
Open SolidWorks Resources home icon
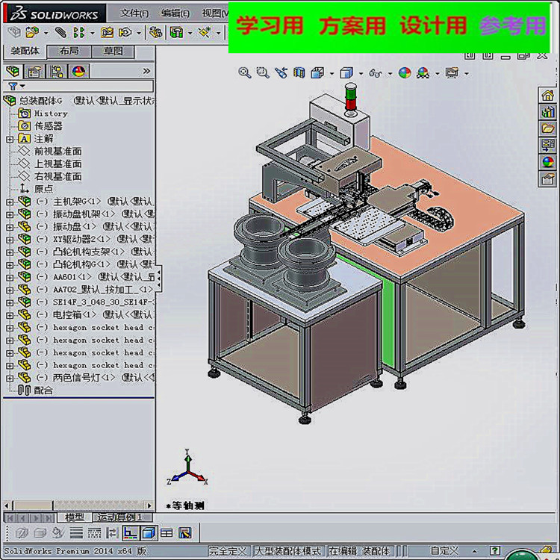[547, 96]
